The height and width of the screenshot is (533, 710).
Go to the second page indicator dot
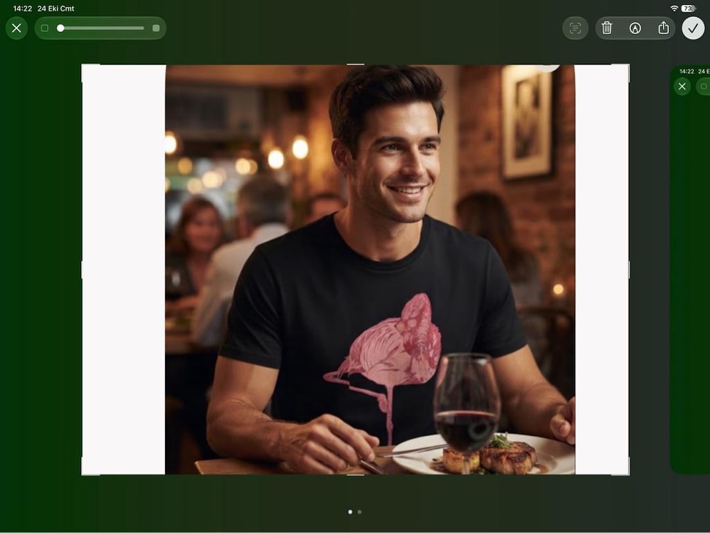[360, 512]
